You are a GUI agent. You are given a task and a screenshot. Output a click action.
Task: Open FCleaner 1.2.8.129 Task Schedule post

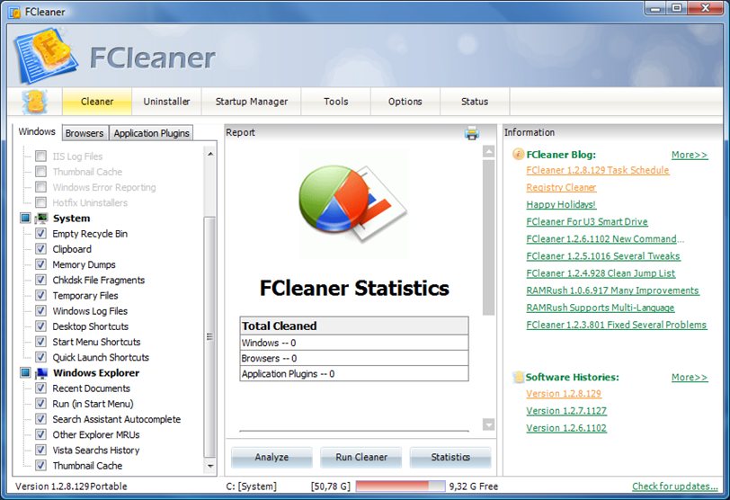click(x=597, y=170)
